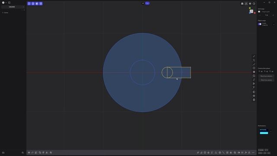
Task: Toggle Snap to grid switch
Action: coord(259,12)
